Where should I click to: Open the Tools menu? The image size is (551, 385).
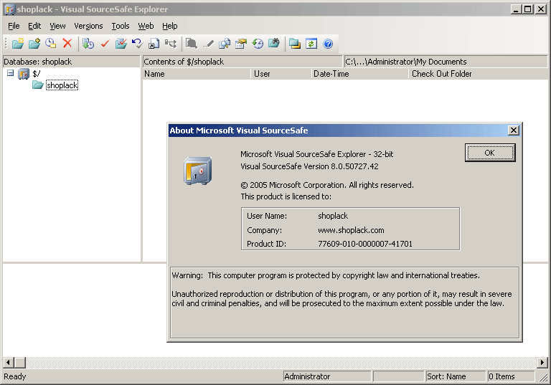click(121, 26)
